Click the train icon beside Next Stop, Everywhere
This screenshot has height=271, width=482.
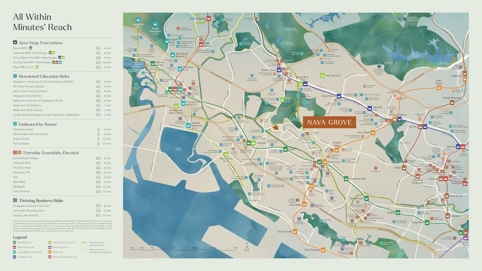coord(15,42)
